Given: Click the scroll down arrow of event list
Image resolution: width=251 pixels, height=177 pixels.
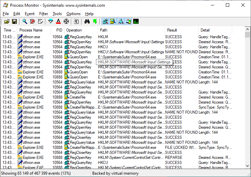Looking at the screenshot, I should 247,166.
